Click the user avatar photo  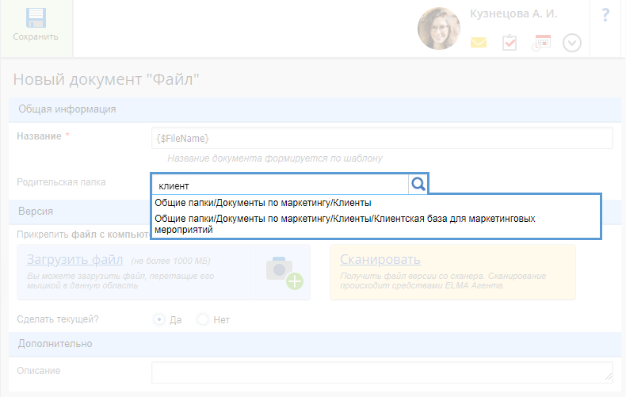tap(439, 29)
